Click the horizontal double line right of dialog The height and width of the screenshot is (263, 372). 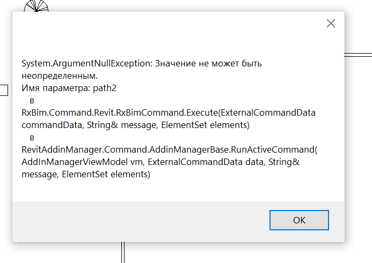[x=358, y=55]
